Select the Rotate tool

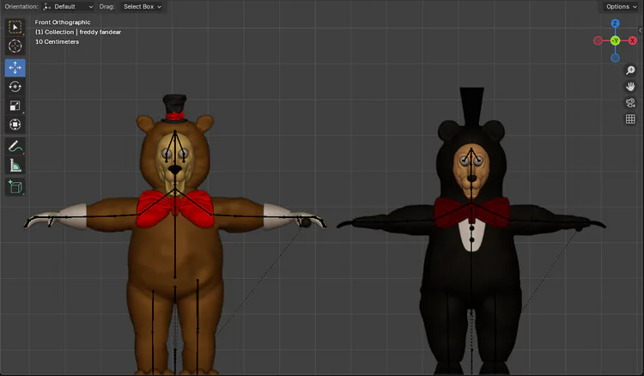(x=15, y=87)
